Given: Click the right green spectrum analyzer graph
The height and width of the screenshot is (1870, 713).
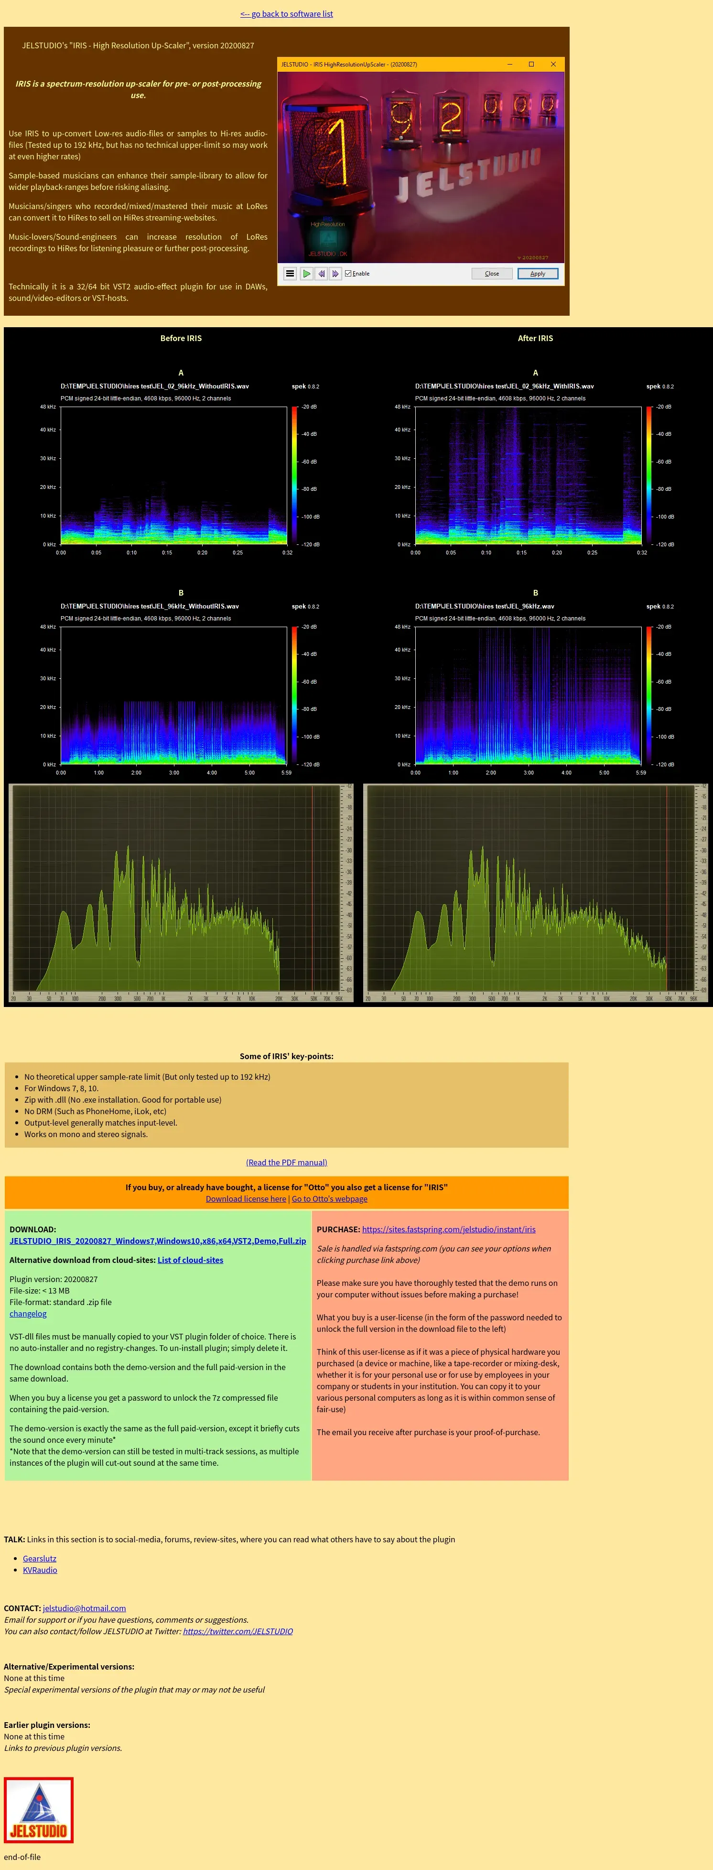Looking at the screenshot, I should (535, 893).
